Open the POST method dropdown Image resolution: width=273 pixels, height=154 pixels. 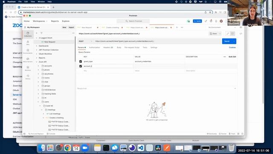pyautogui.click(x=85, y=41)
